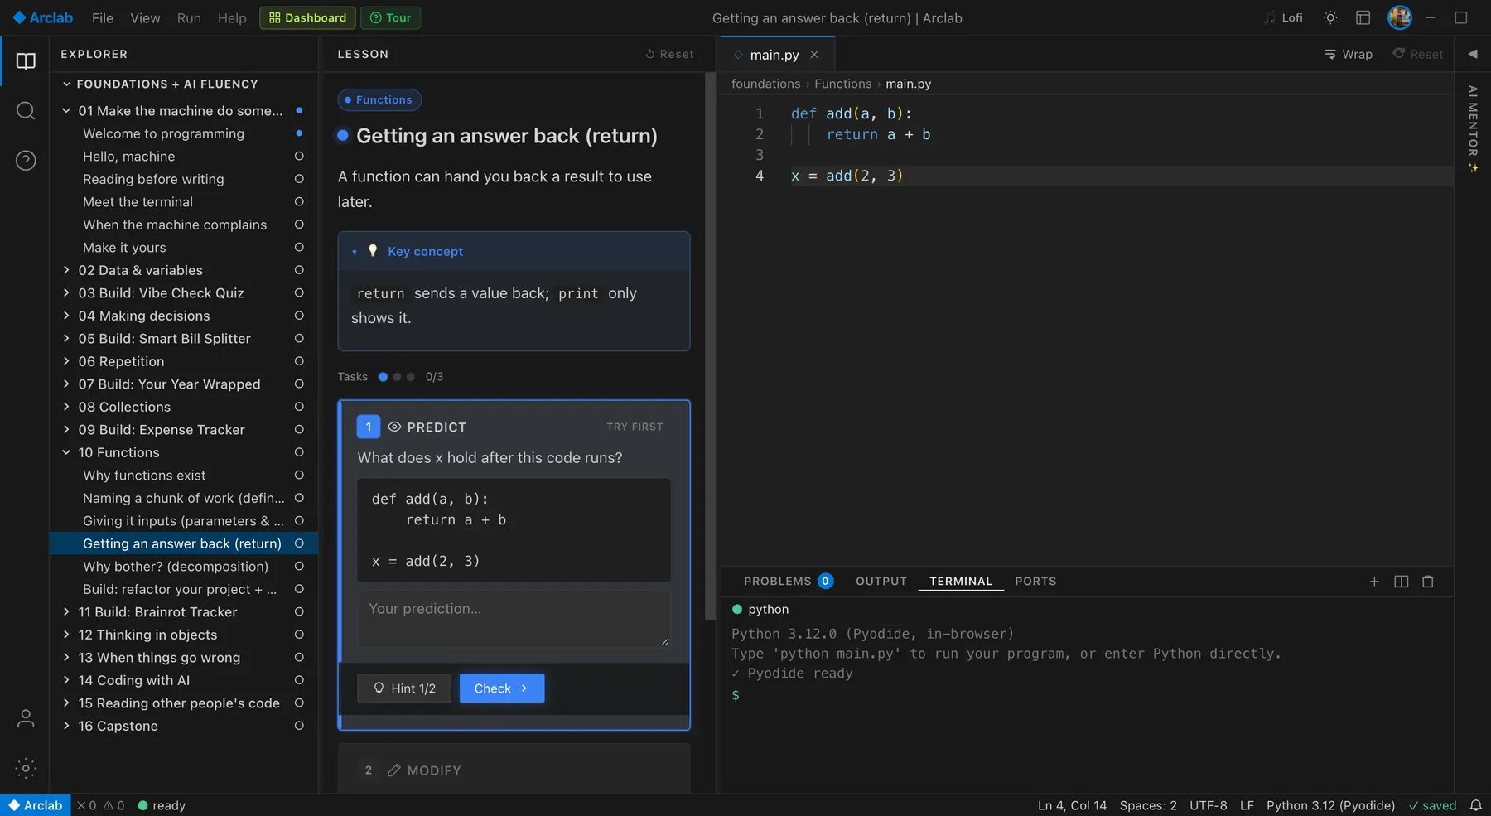Click completion circle for Meet the terminal
This screenshot has height=816, width=1491.
[x=299, y=202]
